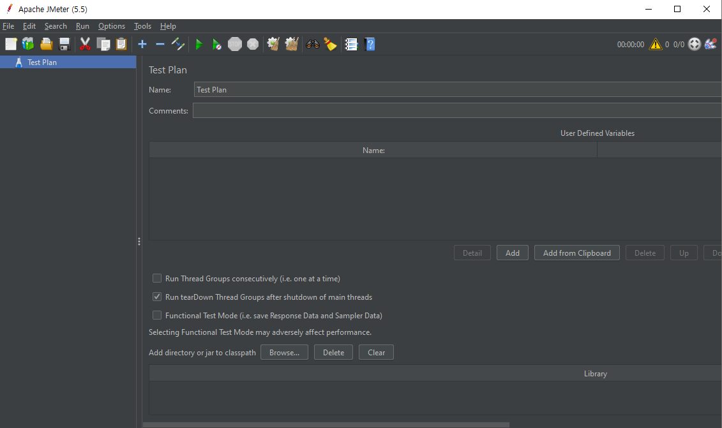Open the Help menu
The height and width of the screenshot is (428, 722).
coord(168,26)
